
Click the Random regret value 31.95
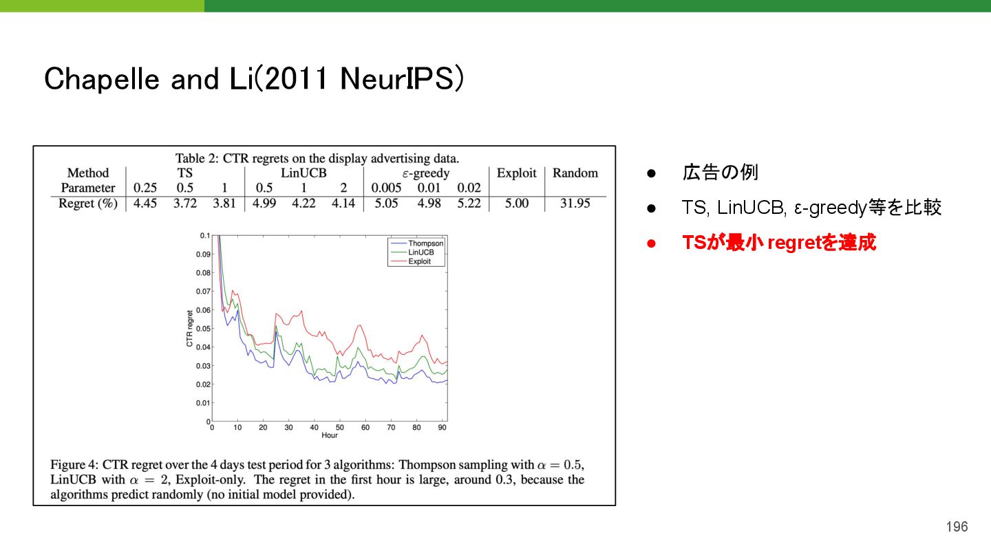click(x=575, y=204)
